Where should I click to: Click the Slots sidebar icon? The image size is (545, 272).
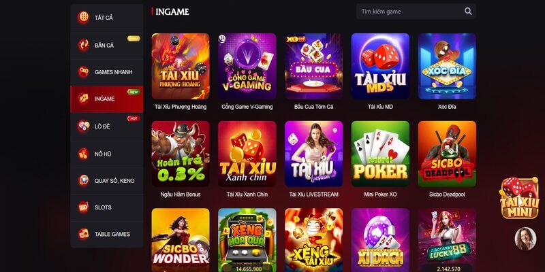pyautogui.click(x=83, y=207)
